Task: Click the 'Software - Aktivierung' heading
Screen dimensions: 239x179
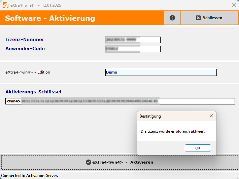Action: [x=50, y=18]
